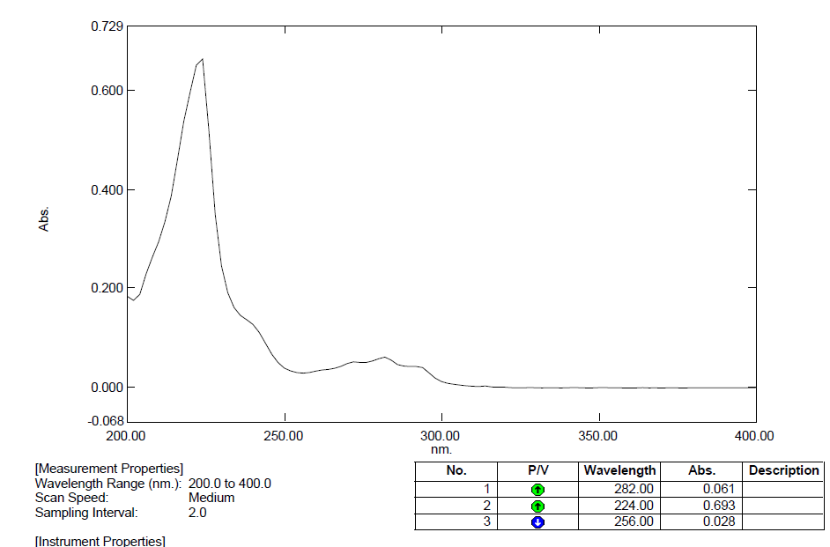Click the blue valley icon in row 3
830x547 pixels.
tap(537, 522)
